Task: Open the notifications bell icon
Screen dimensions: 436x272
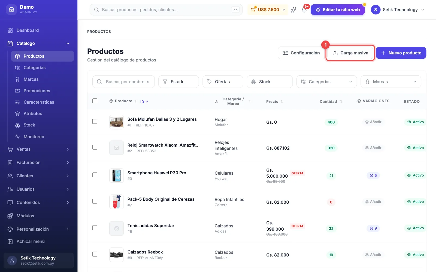Action: click(x=304, y=10)
